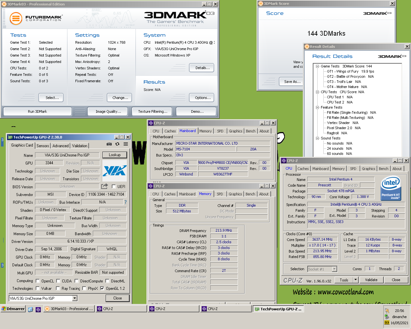The width and height of the screenshot is (411, 329).
Task: Click DRAM Frequency 213.9 MHz value
Action: click(224, 230)
